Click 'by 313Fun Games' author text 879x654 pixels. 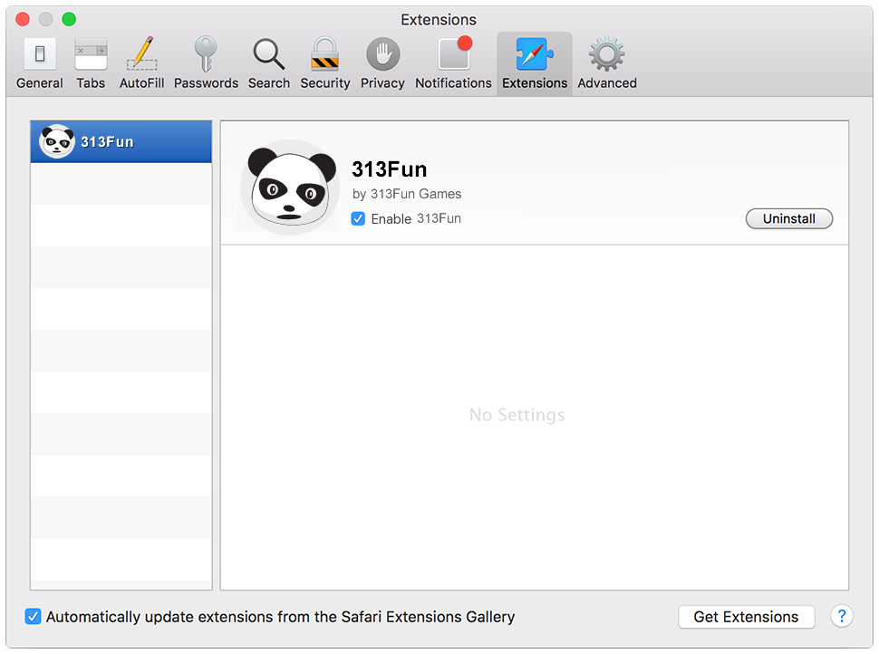[407, 194]
